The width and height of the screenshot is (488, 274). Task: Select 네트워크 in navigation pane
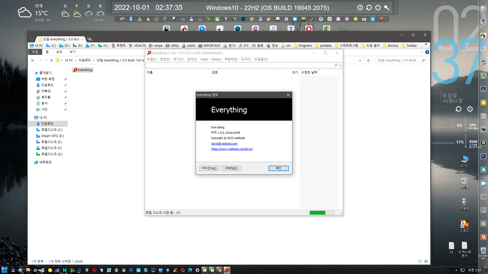coord(45,162)
